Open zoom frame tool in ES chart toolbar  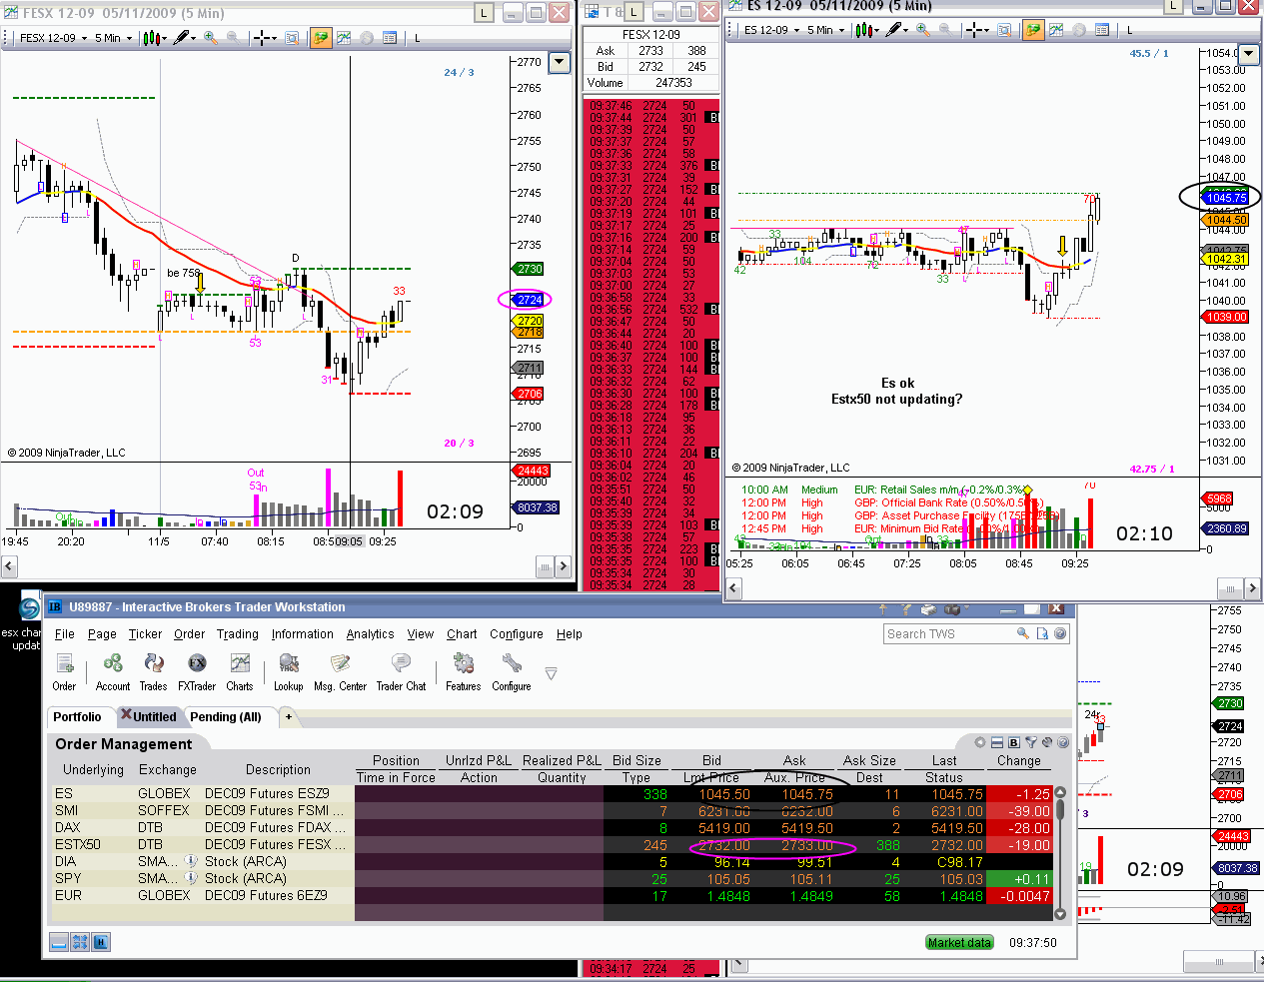click(1004, 30)
